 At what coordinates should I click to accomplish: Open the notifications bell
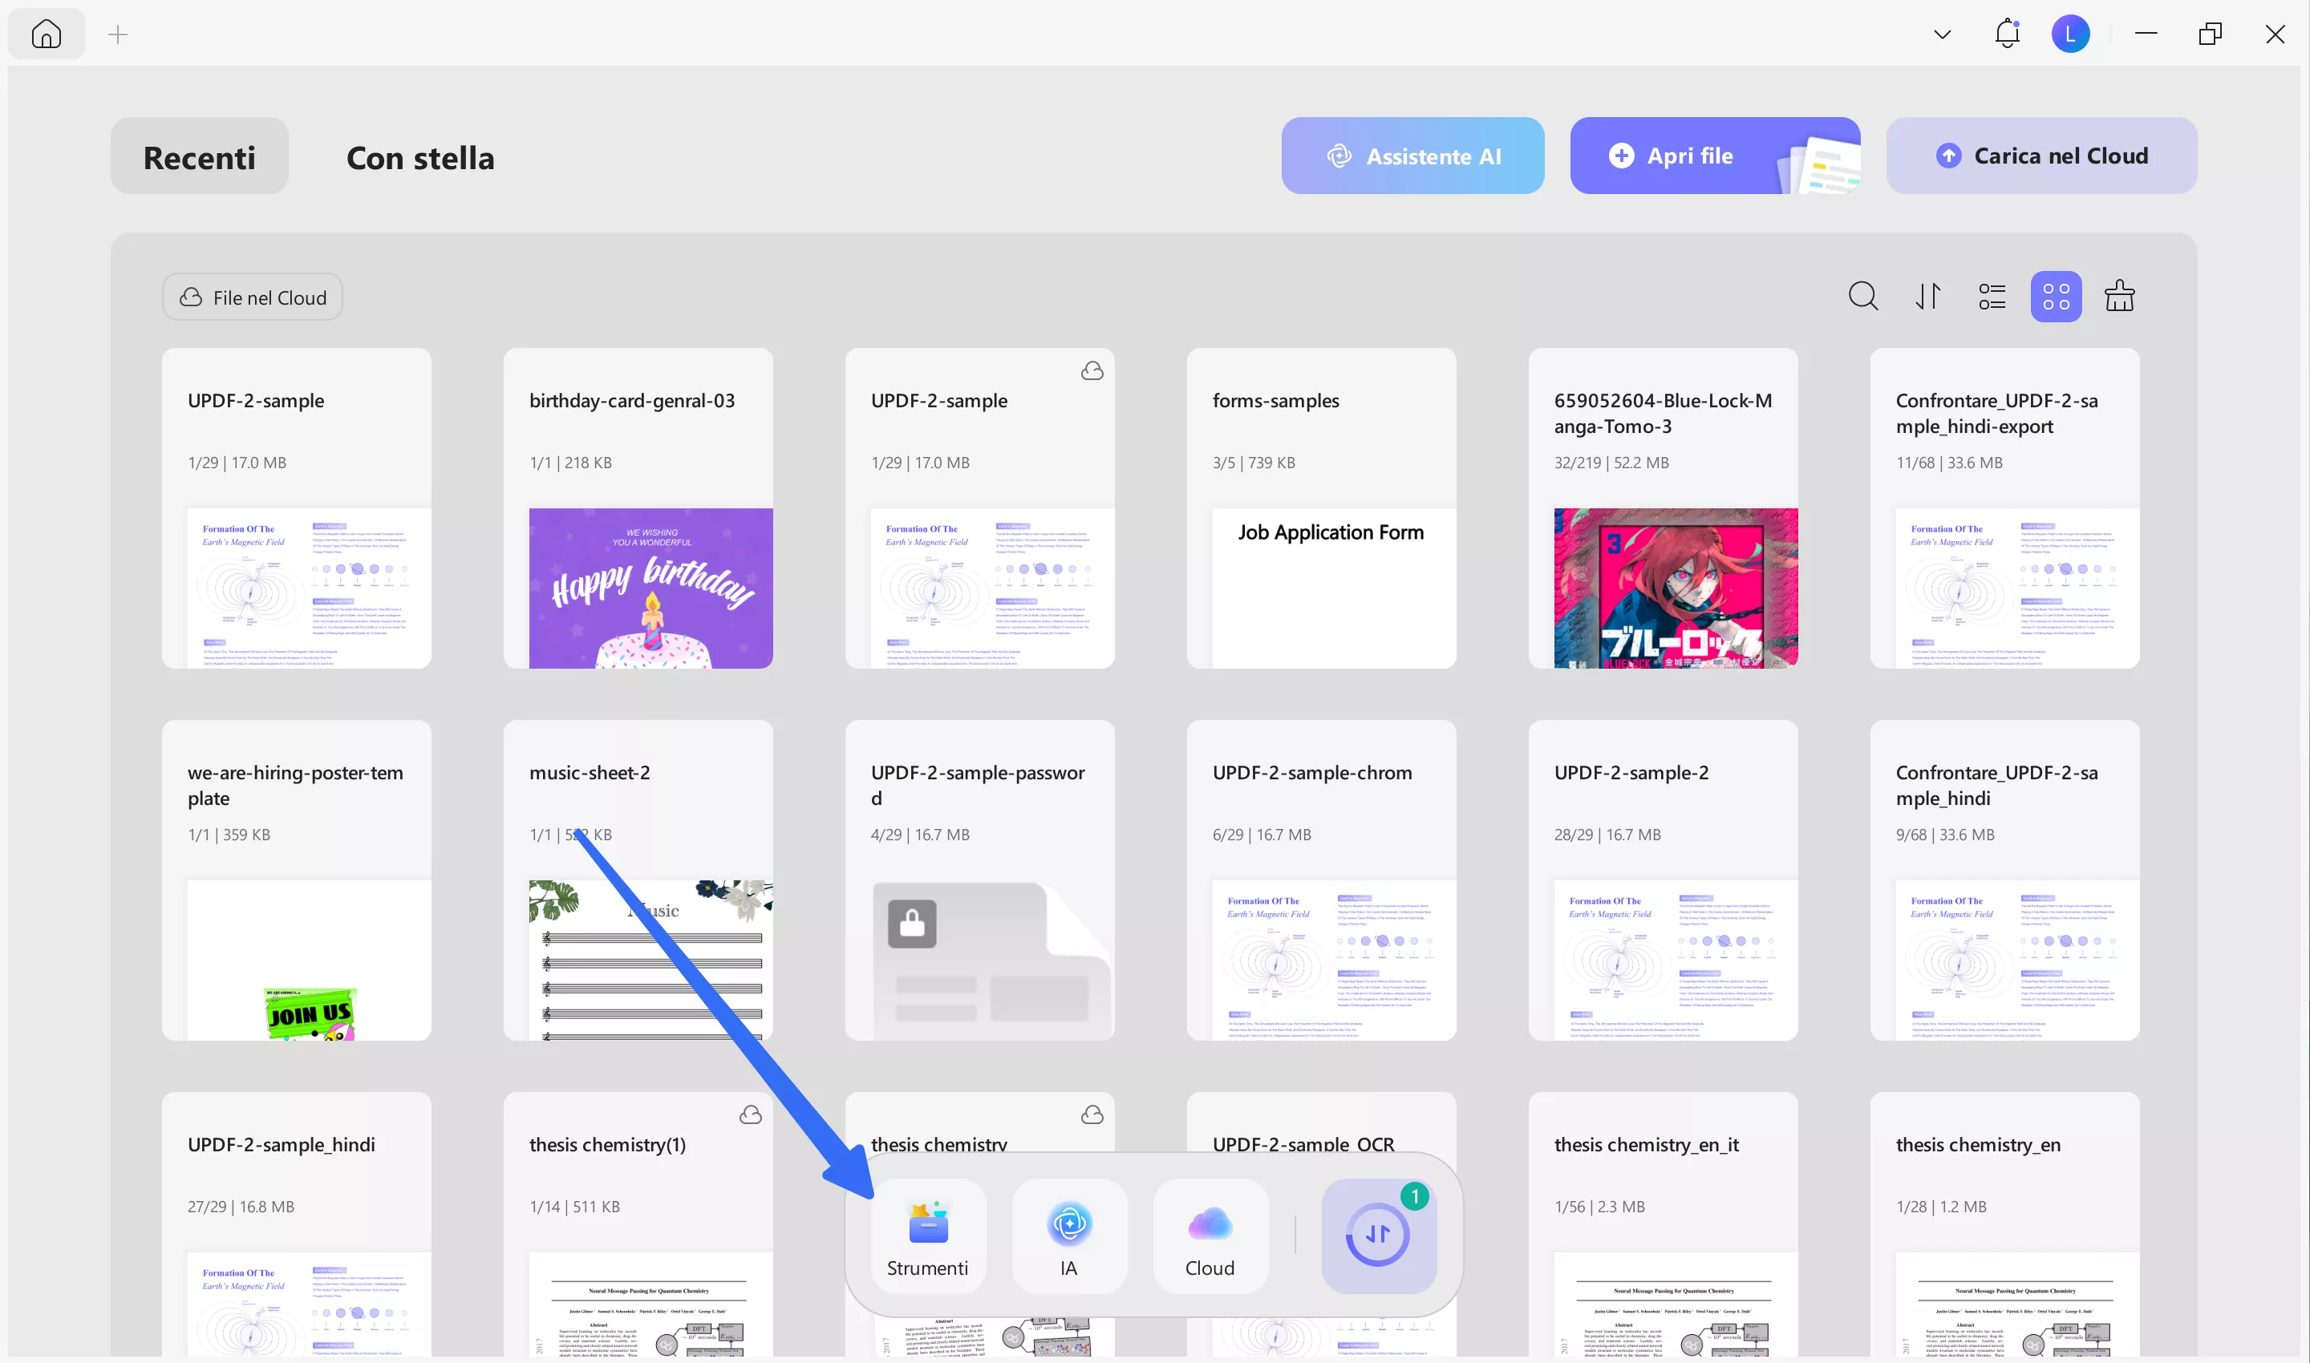(2007, 34)
